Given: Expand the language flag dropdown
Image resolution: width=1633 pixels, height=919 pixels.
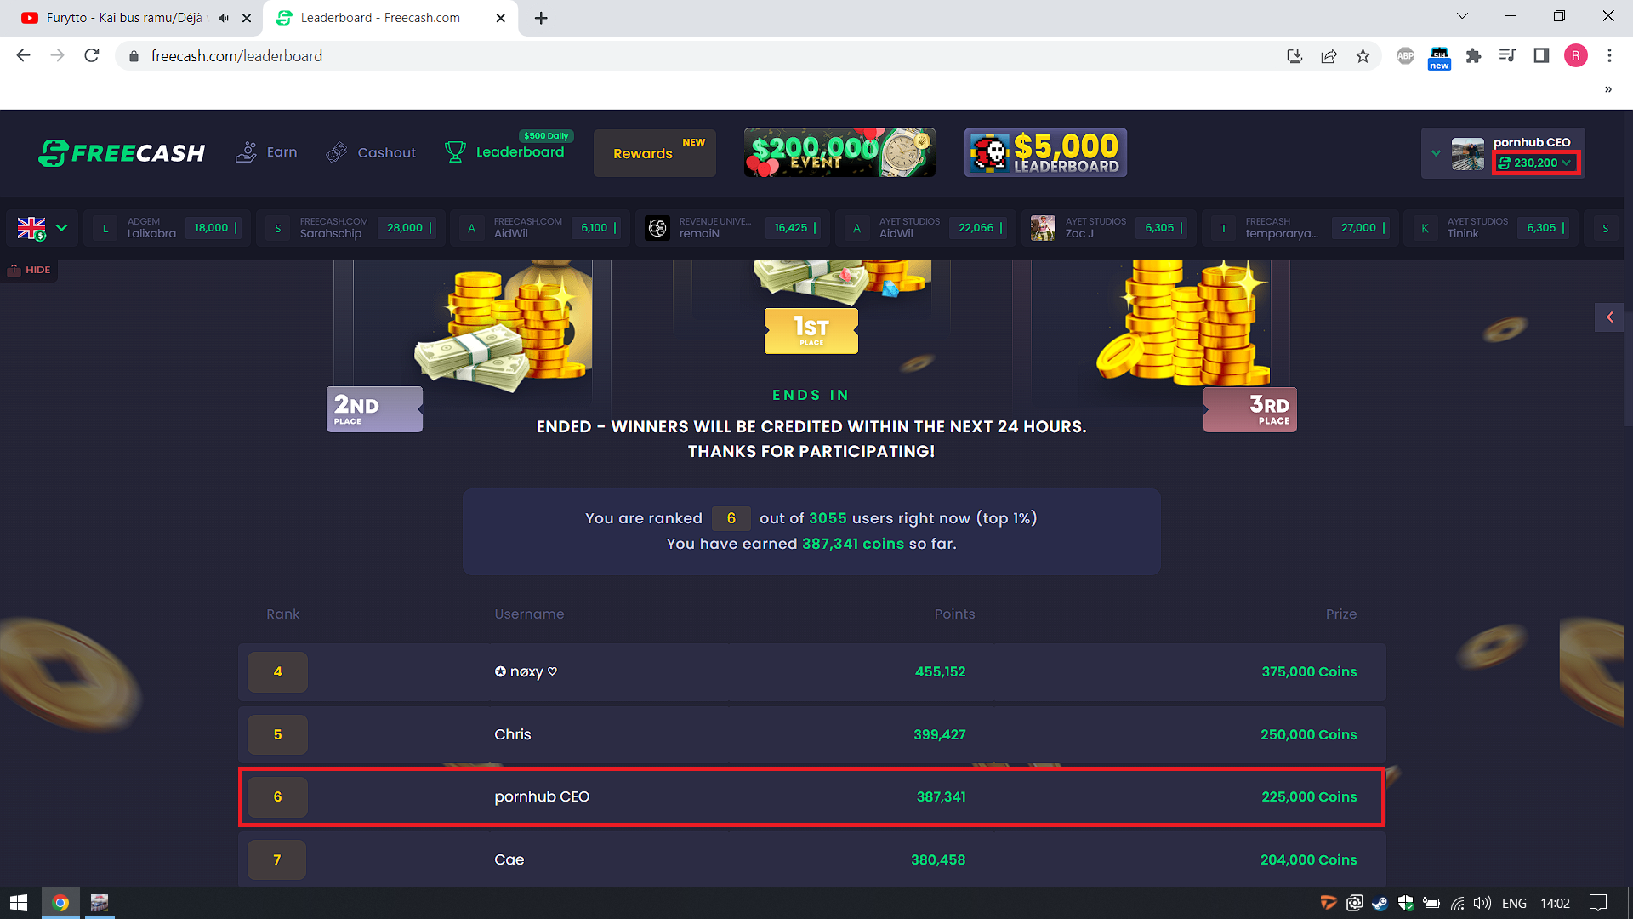Looking at the screenshot, I should coord(43,228).
